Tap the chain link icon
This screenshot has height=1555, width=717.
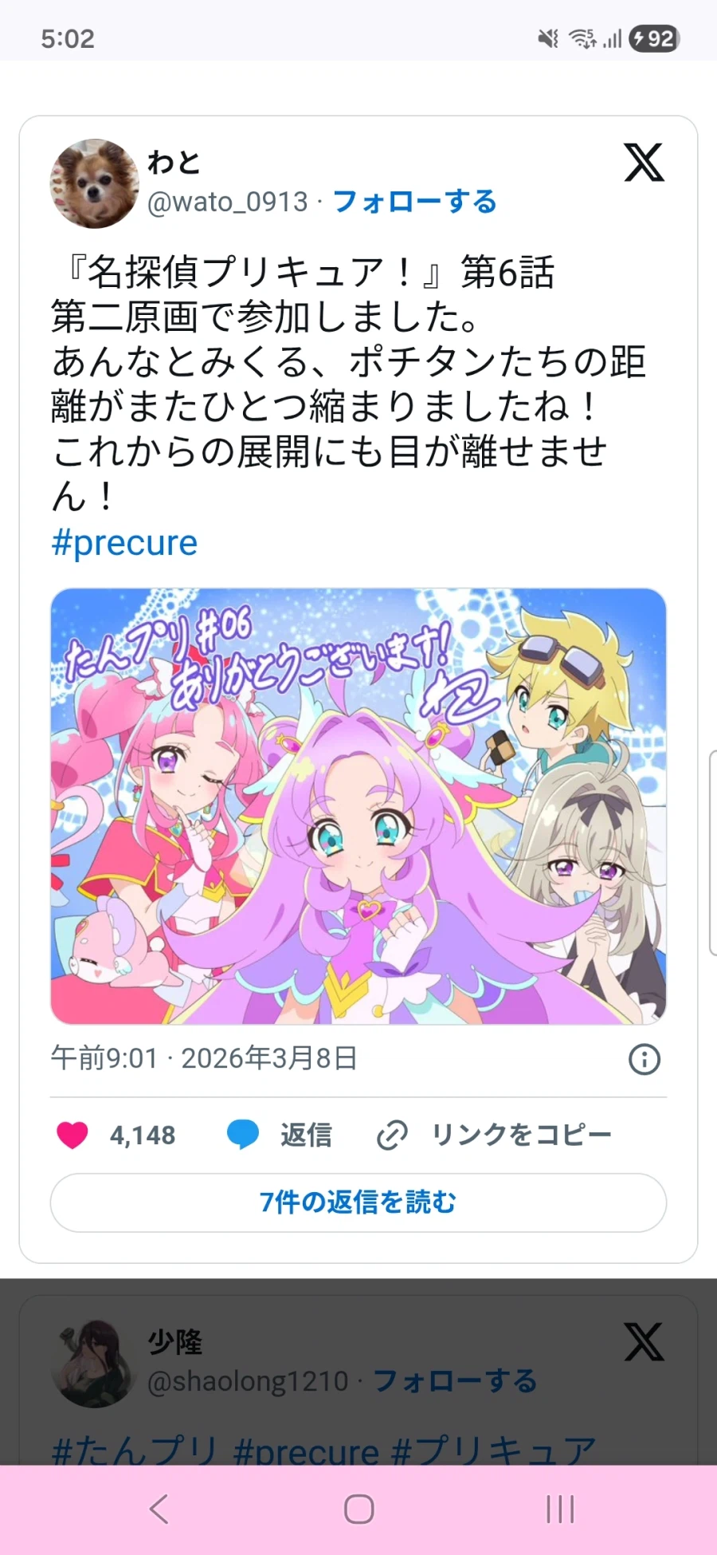pyautogui.click(x=392, y=1135)
